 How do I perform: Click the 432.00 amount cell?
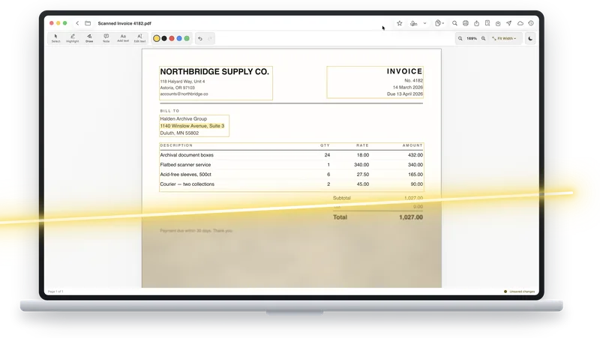[415, 155]
